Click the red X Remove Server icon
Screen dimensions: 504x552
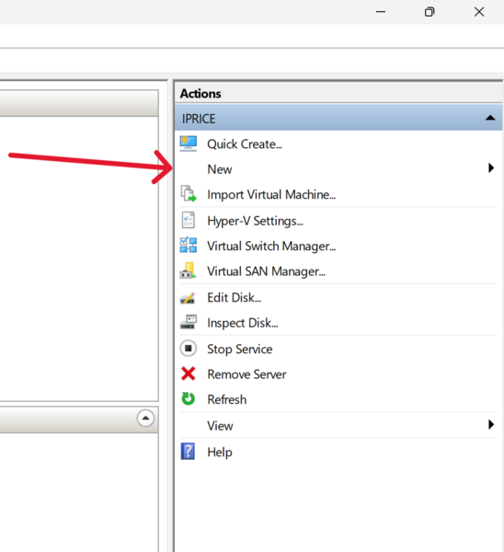(x=189, y=374)
